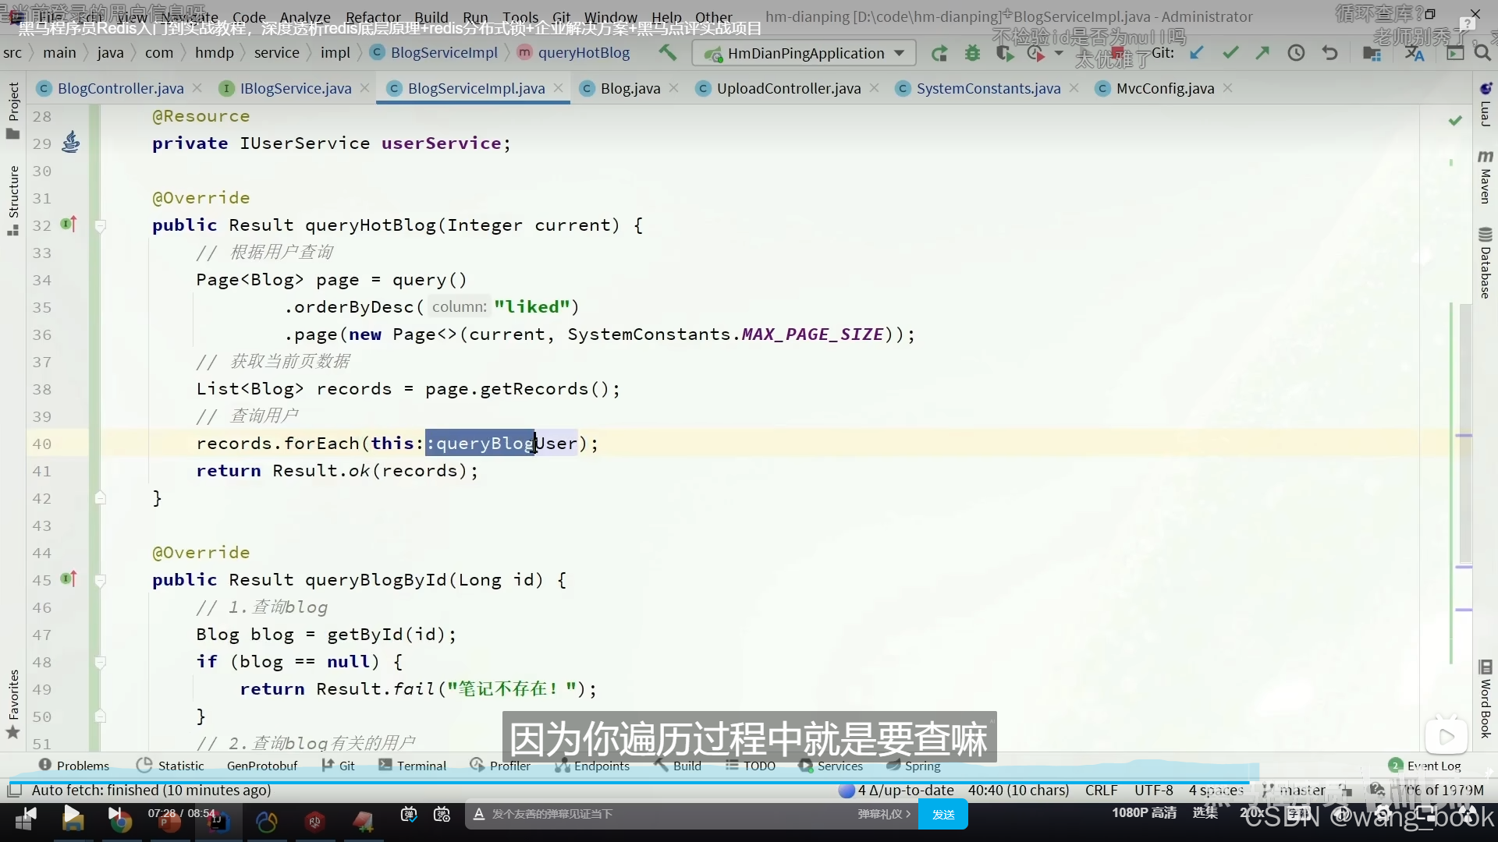Viewport: 1498px width, 842px height.
Task: Open the TODO tool window
Action: pos(751,766)
